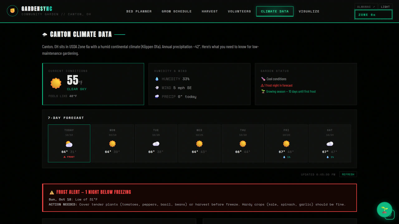Click the thermometer icon in Garden Status
Screen dimensions: 399x224
(263, 79)
